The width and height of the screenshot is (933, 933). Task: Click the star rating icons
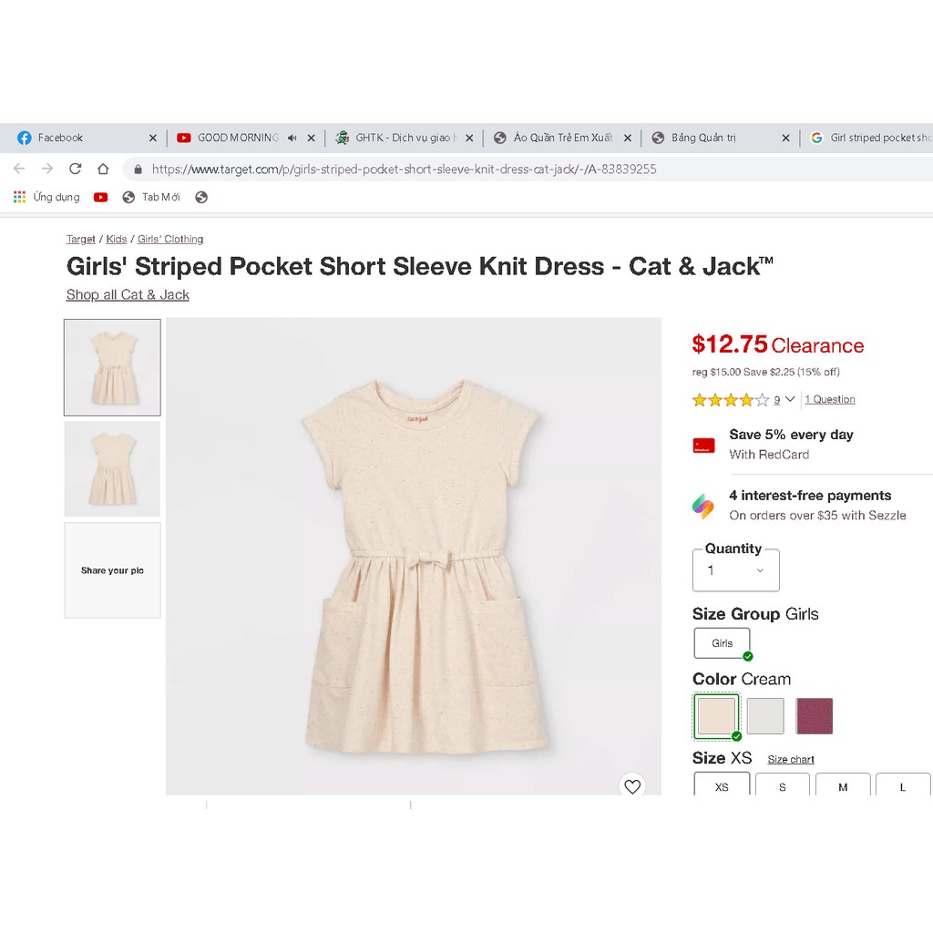click(731, 400)
